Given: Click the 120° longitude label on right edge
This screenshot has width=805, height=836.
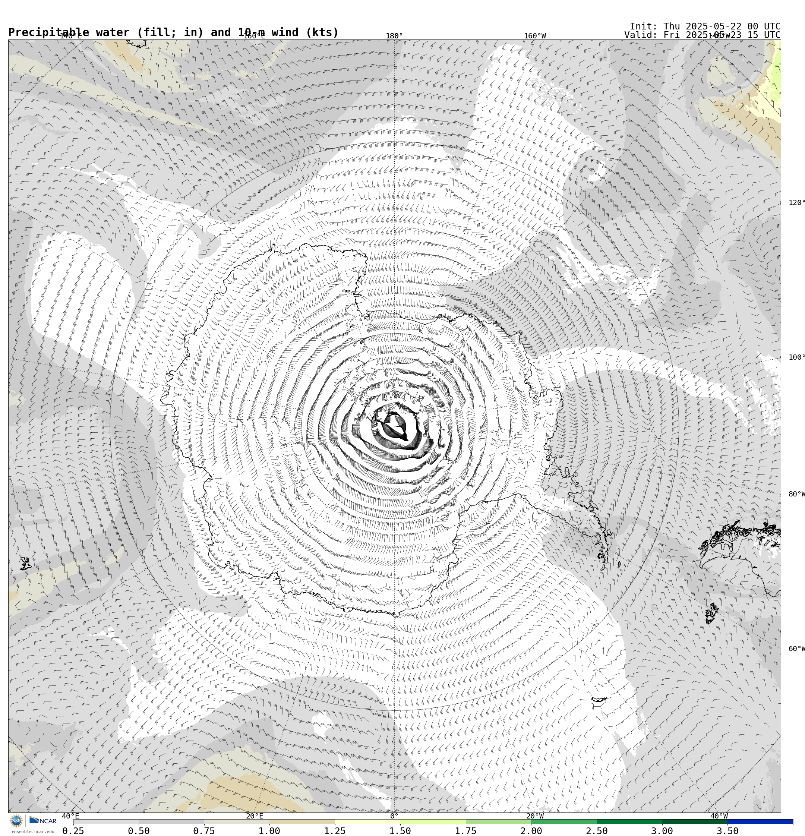Looking at the screenshot, I should (796, 203).
